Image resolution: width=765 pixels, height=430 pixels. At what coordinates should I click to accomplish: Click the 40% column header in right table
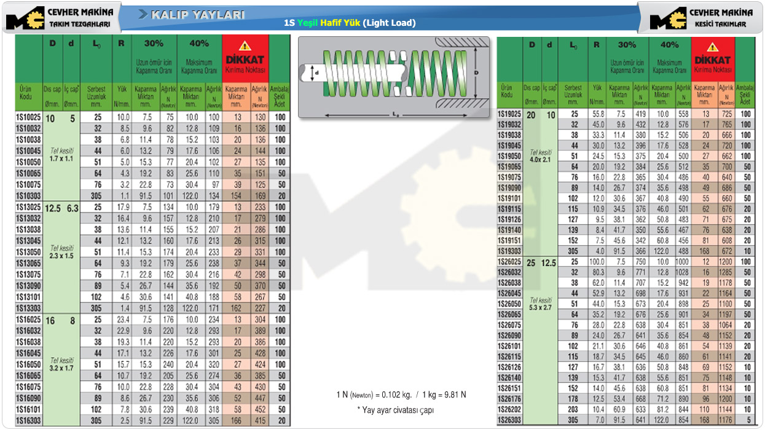point(669,45)
